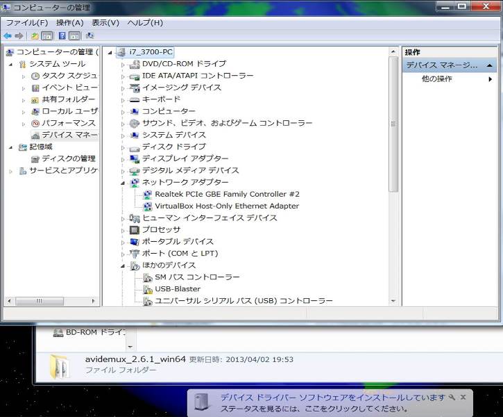Click the ディスプレイ アダプター icon

pyautogui.click(x=134, y=158)
